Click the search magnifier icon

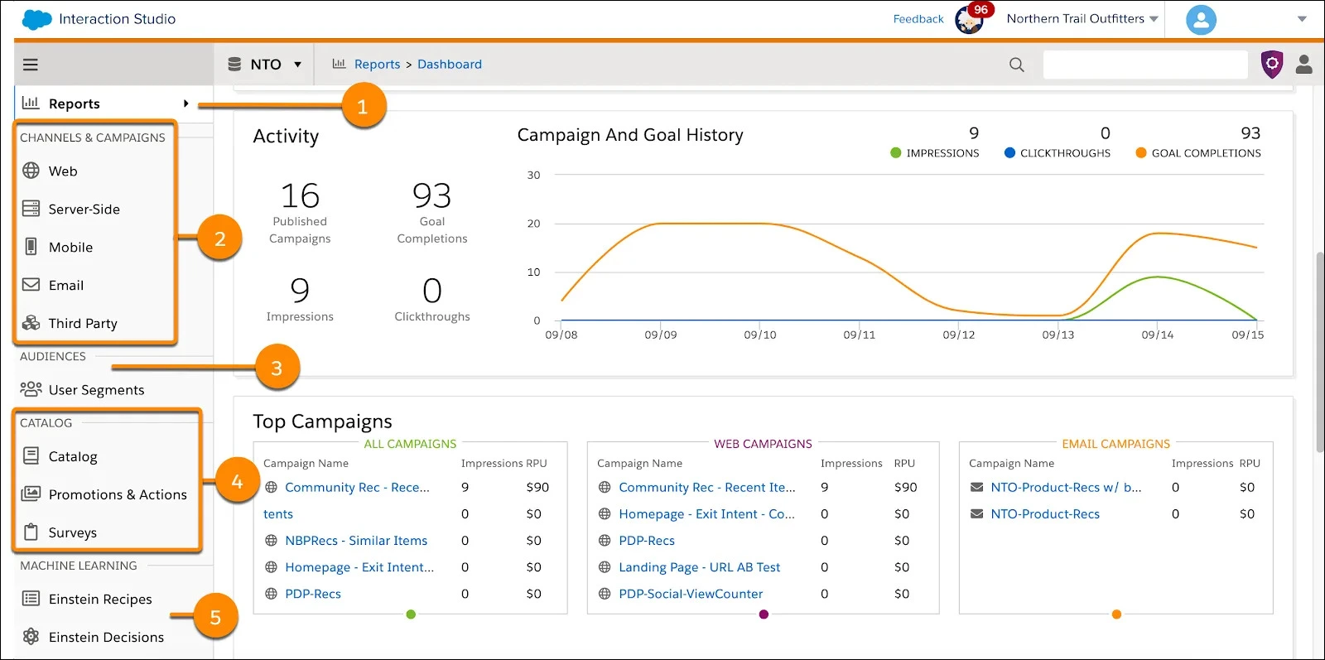click(x=1016, y=65)
